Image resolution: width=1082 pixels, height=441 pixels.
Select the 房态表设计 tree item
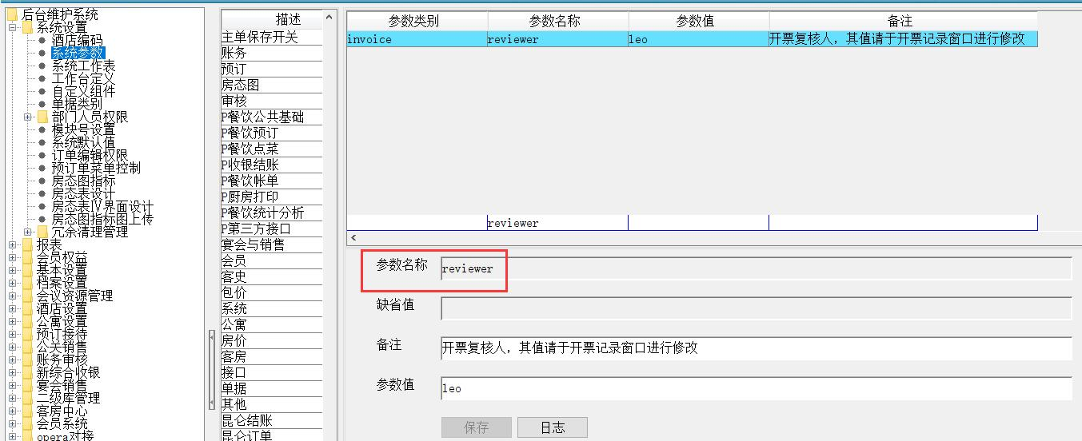pos(83,194)
